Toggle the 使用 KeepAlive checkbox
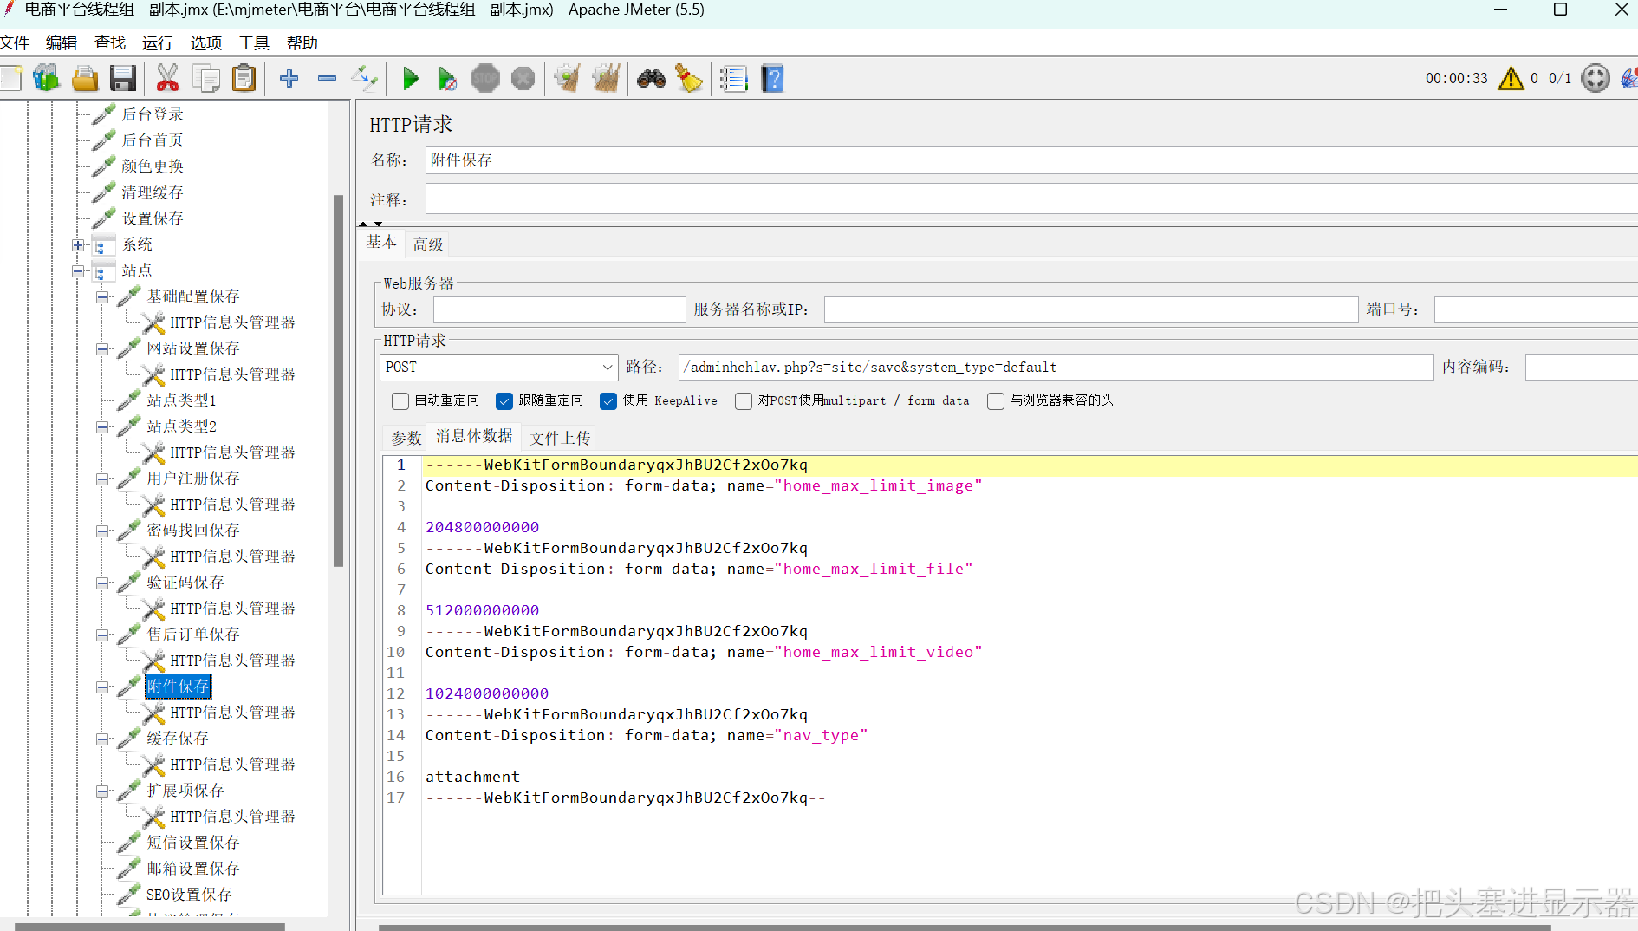 (x=608, y=401)
